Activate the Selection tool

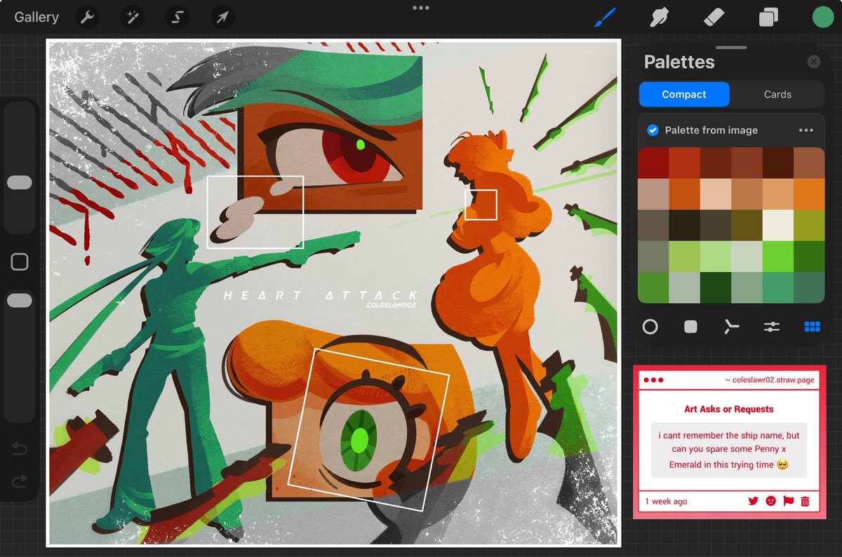pyautogui.click(x=178, y=18)
